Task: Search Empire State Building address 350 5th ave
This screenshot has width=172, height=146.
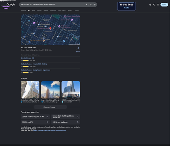Action: 65,117
